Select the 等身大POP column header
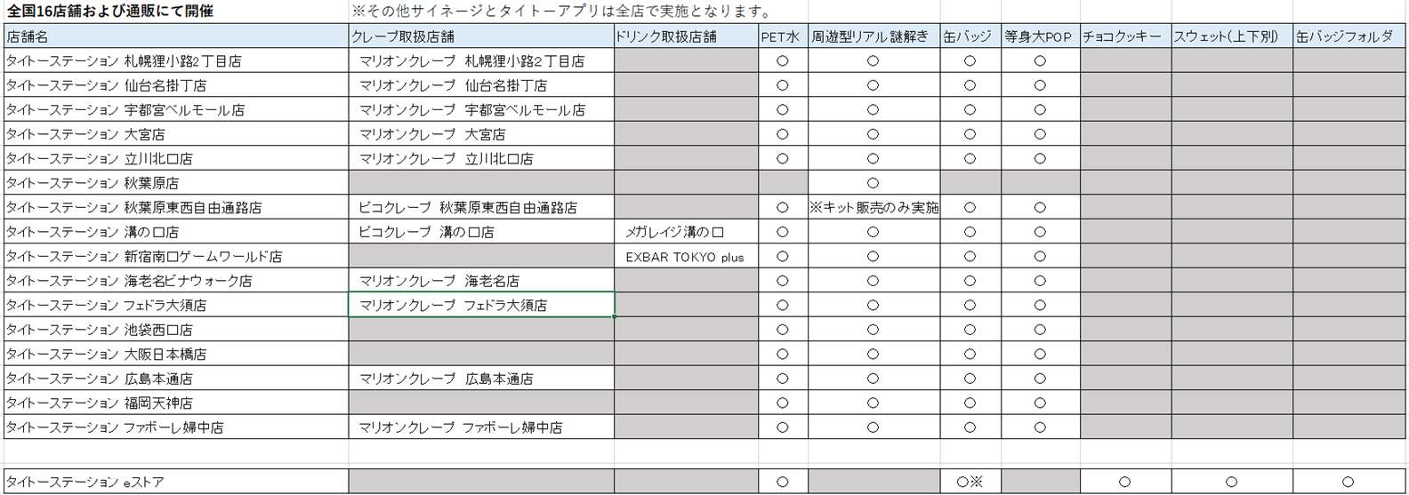Image resolution: width=1409 pixels, height=495 pixels. [1038, 37]
